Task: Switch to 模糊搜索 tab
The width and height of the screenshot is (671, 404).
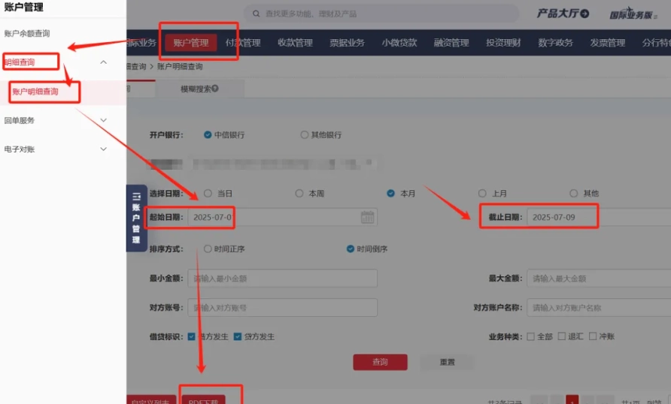Action: [199, 89]
